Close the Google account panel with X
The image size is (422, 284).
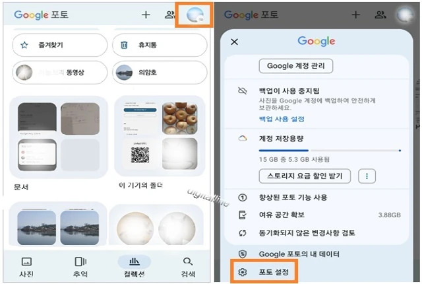click(x=235, y=42)
